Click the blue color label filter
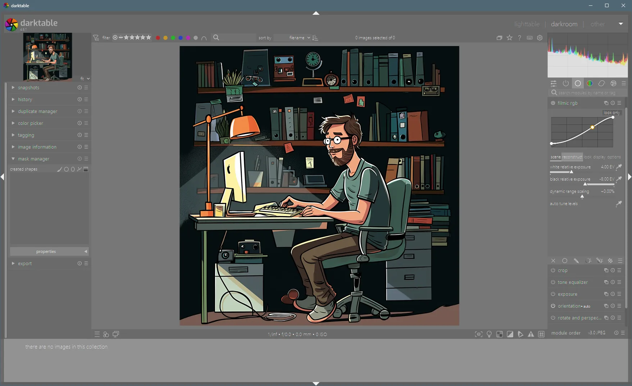The height and width of the screenshot is (386, 632). (x=181, y=38)
